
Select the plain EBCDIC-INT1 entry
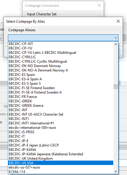click(x=61, y=119)
